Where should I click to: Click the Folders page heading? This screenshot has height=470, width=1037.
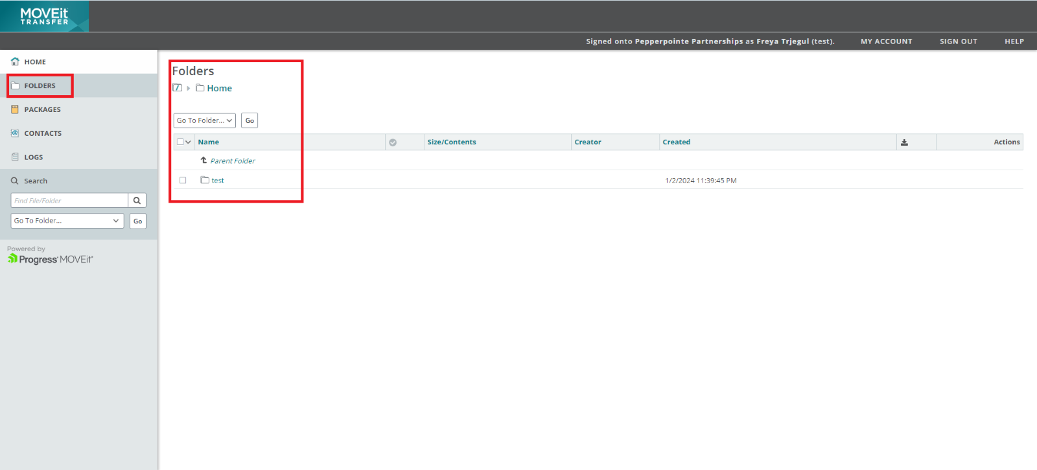(193, 71)
